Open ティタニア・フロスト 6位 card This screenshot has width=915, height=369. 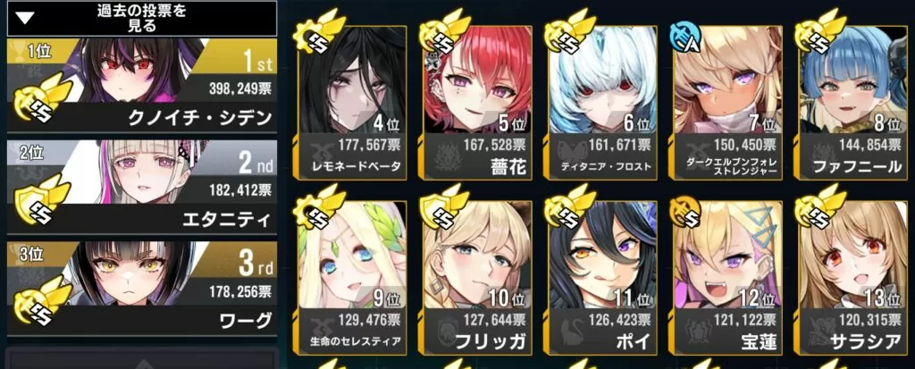[x=603, y=102]
